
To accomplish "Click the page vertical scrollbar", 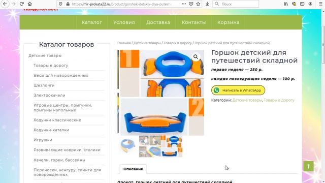I will click(323, 45).
